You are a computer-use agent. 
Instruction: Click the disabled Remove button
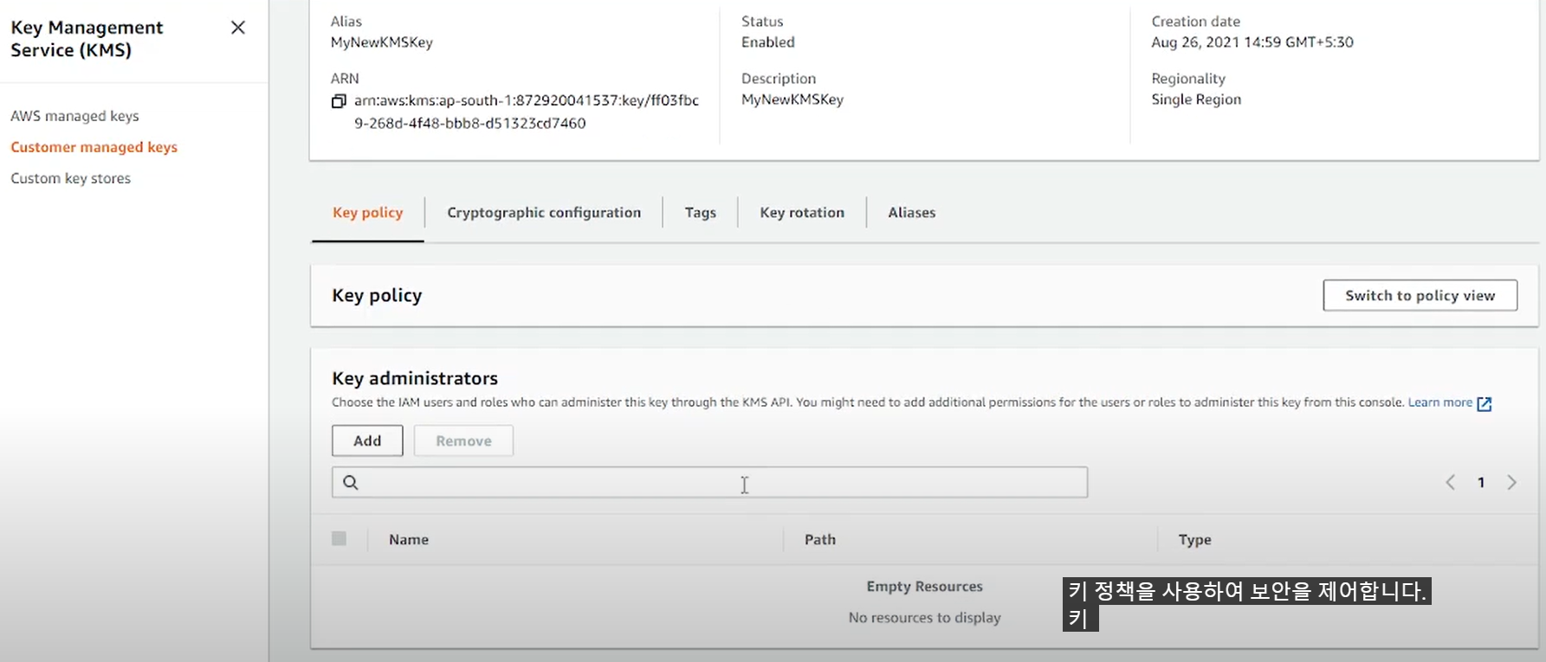coord(463,440)
